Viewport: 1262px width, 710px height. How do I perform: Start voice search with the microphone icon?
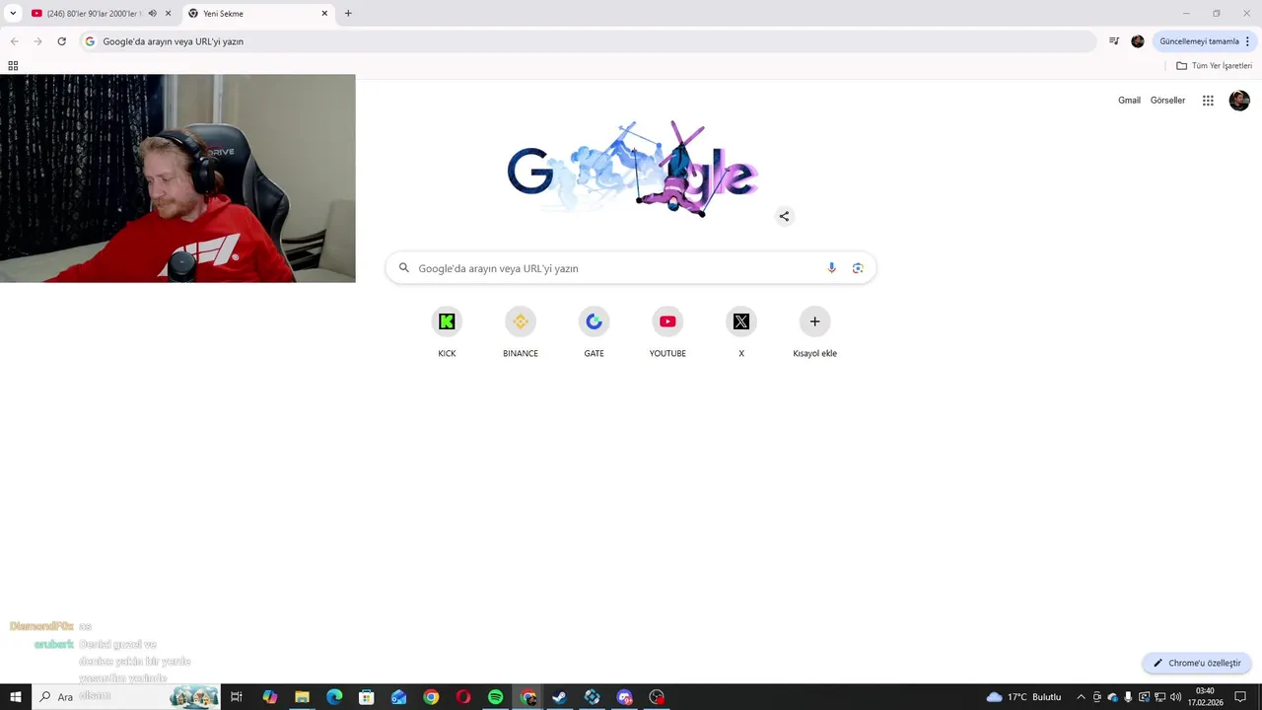831,268
